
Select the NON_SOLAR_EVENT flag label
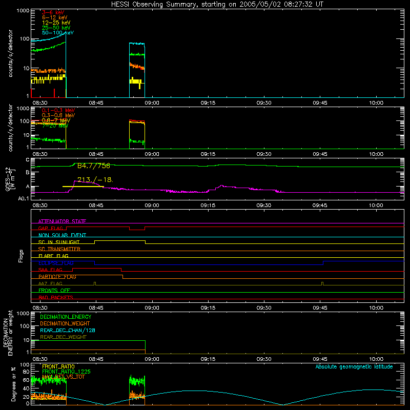tap(62, 235)
